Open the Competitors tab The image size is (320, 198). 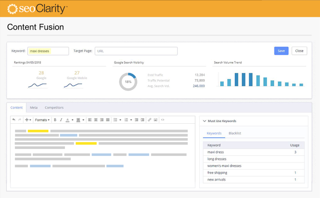click(54, 107)
